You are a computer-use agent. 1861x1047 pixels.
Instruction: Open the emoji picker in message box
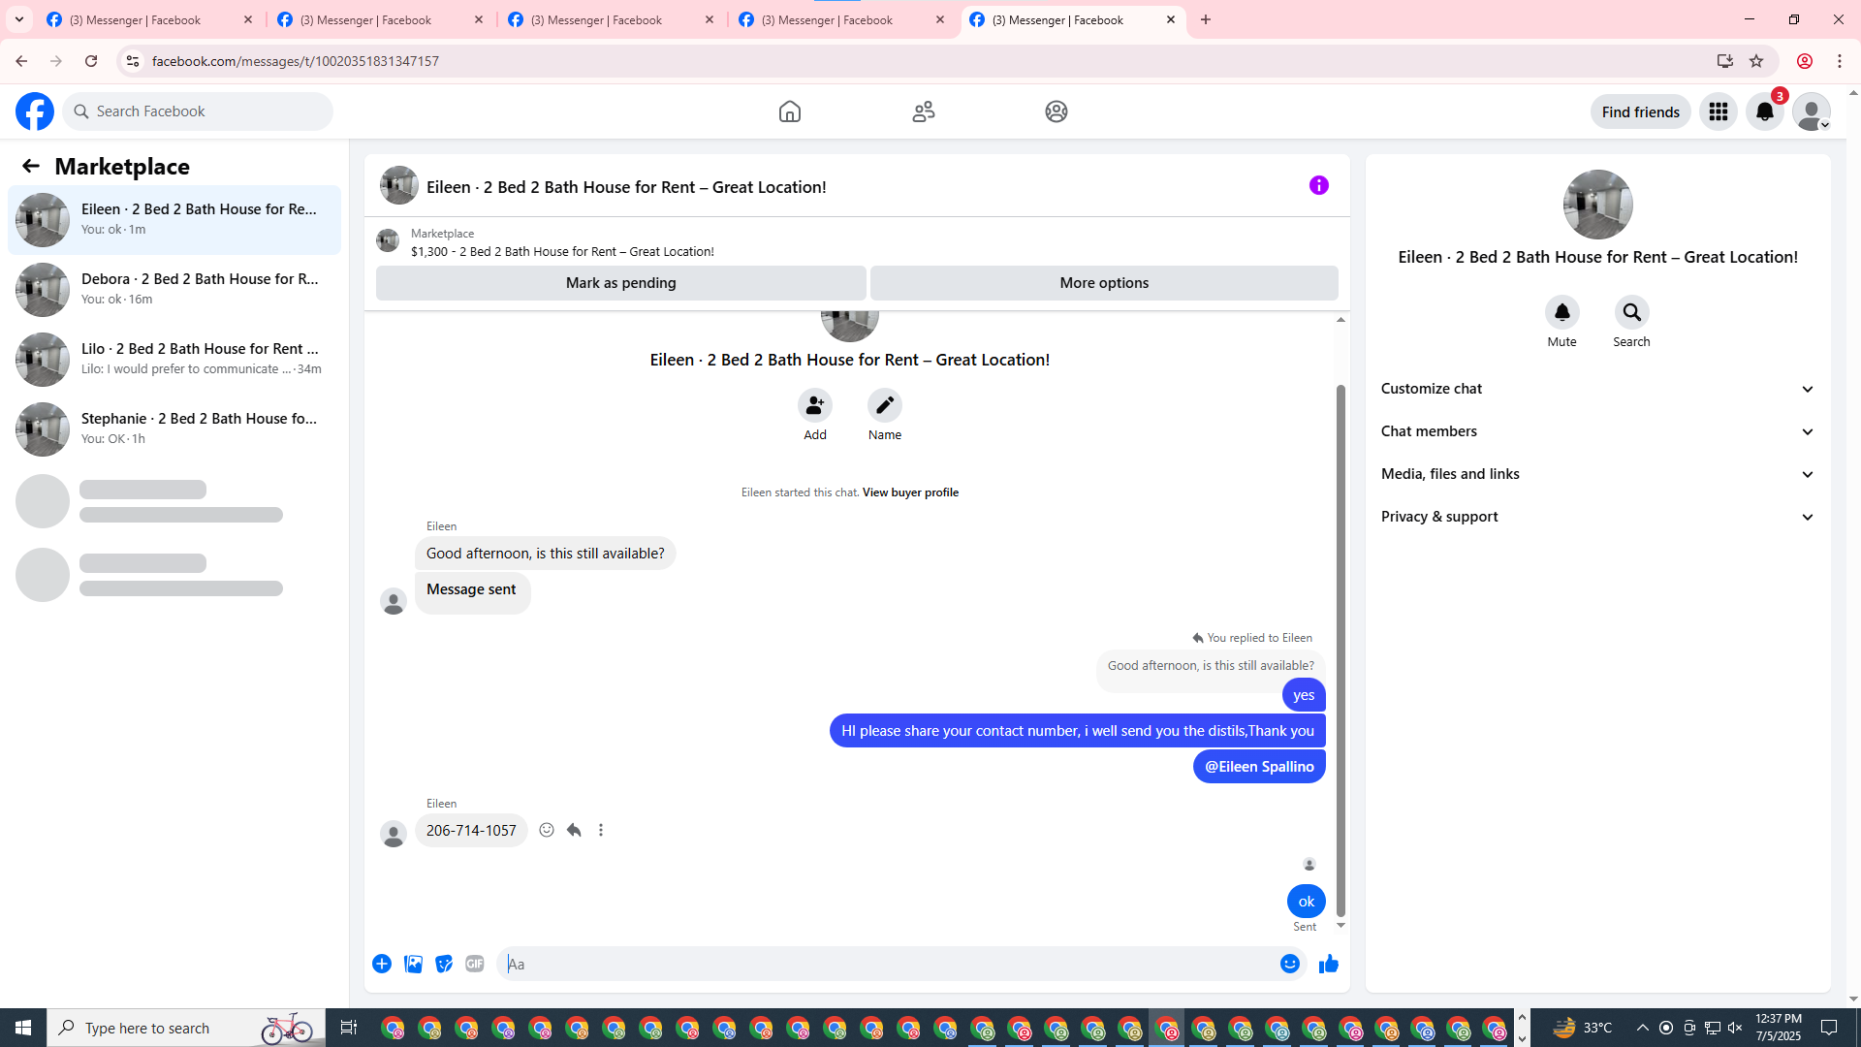click(1289, 964)
